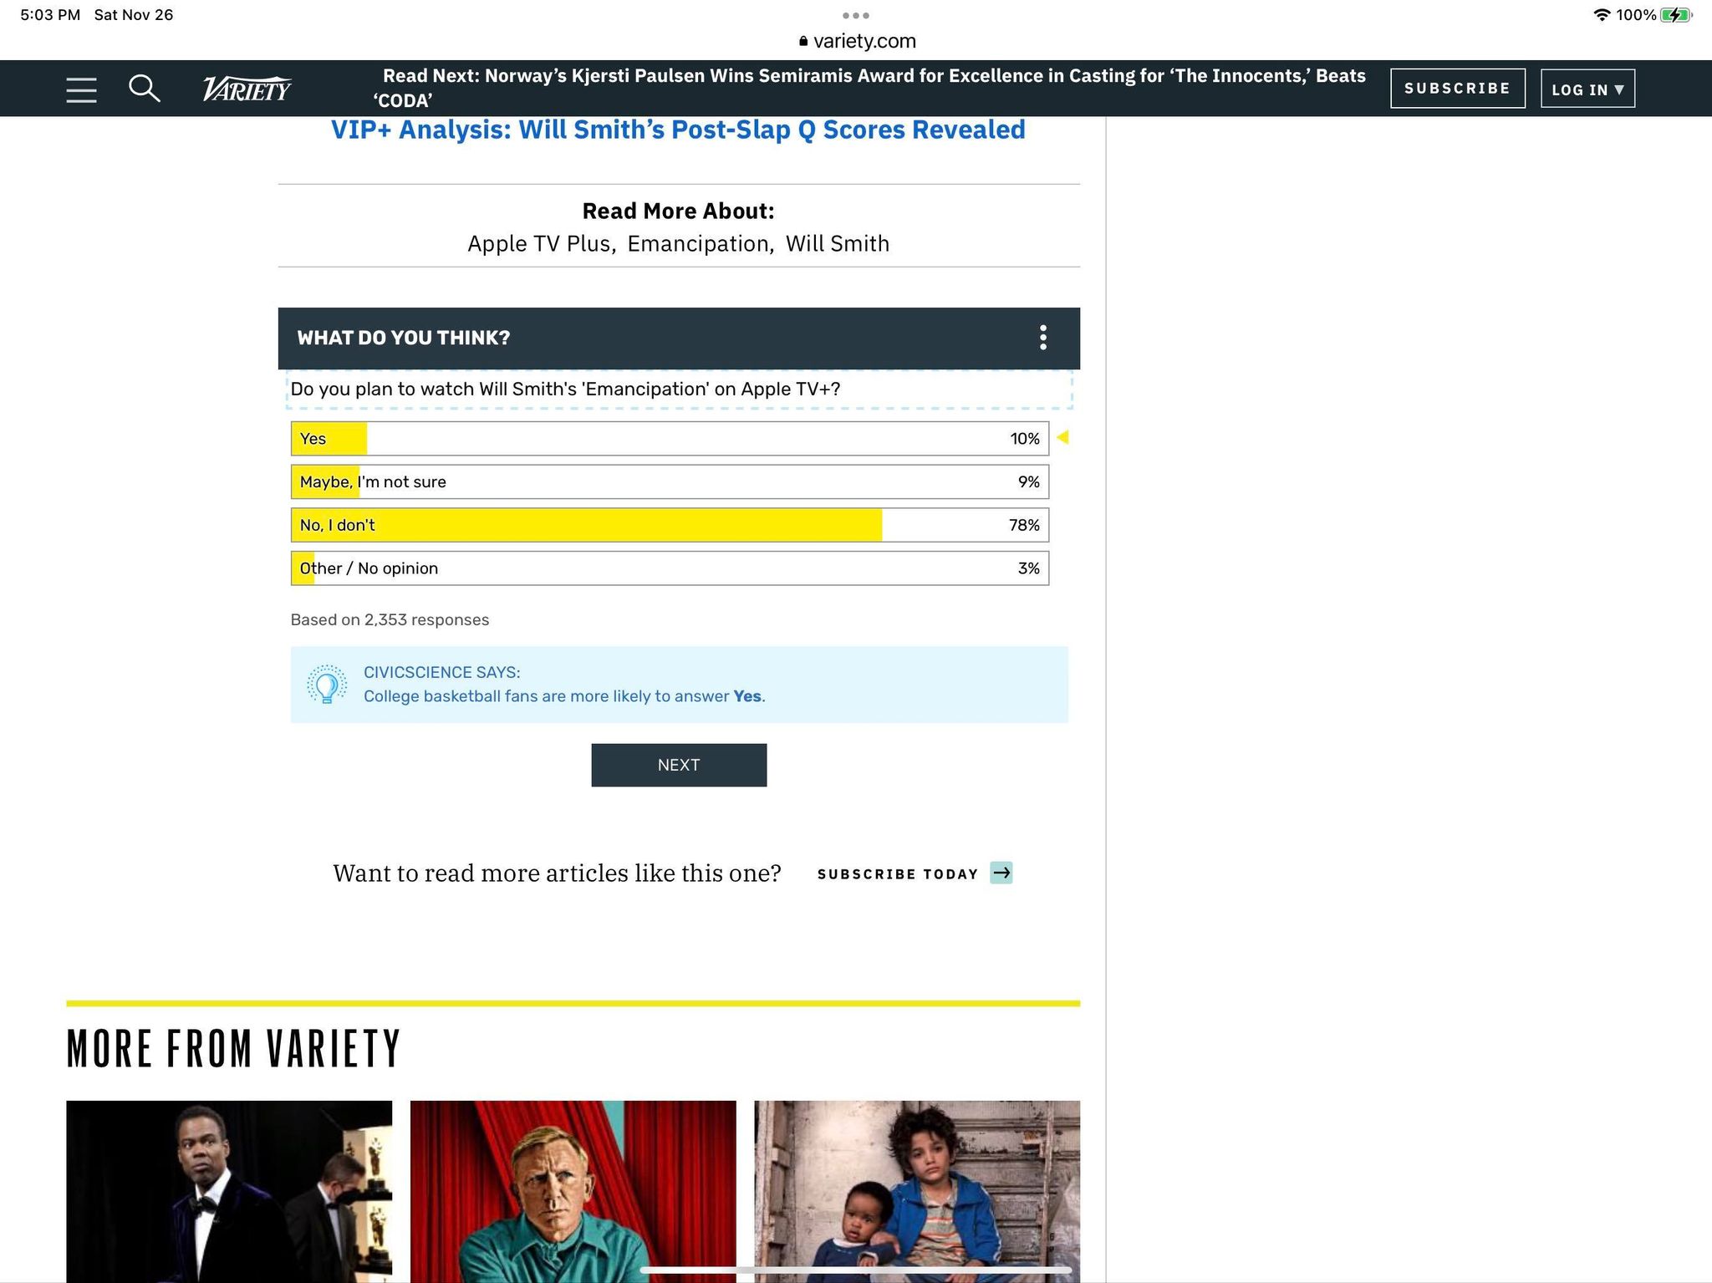Viewport: 1712px width, 1283px height.
Task: Tap the lock icon beside variety.com
Action: click(x=803, y=41)
